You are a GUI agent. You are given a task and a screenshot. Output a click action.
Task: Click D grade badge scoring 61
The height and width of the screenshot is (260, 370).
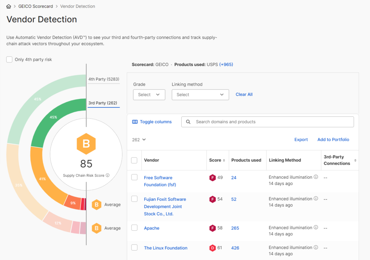[x=212, y=248]
